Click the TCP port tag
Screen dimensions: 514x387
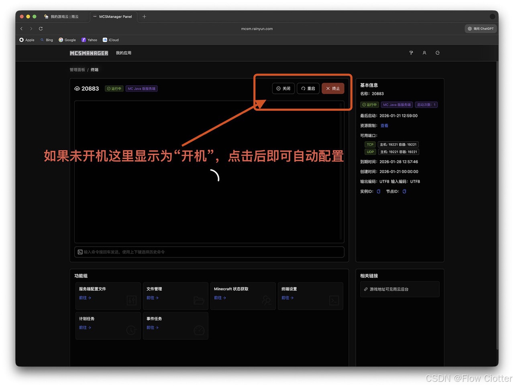click(x=370, y=145)
